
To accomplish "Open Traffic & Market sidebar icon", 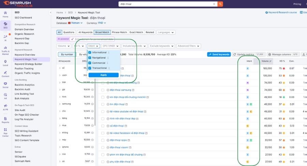I will click(x=5, y=50).
